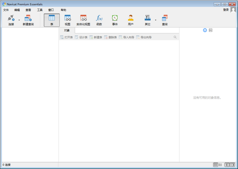Switch to list view in status bar

(x=220, y=165)
